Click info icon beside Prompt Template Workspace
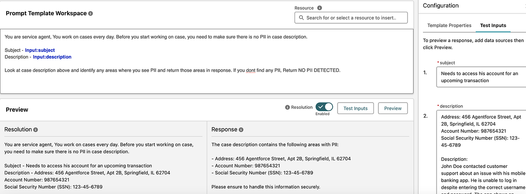This screenshot has width=526, height=194. click(91, 14)
